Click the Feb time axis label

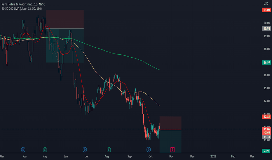[233, 157]
